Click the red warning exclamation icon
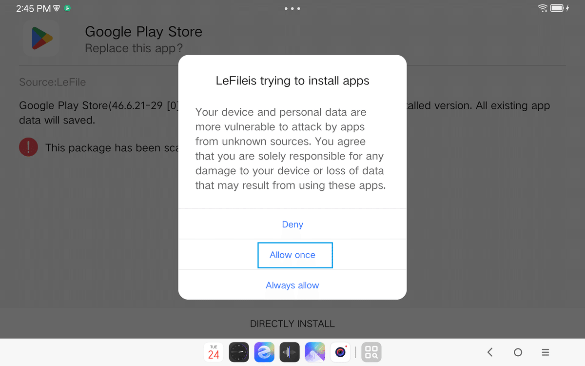The height and width of the screenshot is (366, 585). click(28, 147)
